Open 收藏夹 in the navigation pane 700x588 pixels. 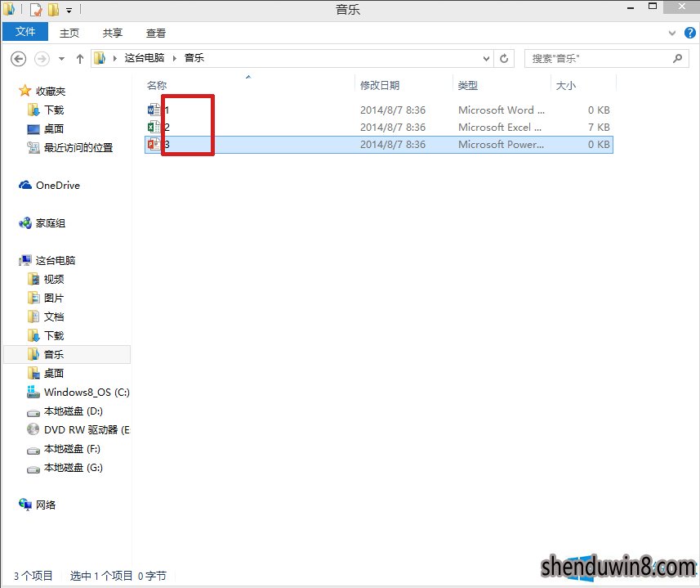pyautogui.click(x=42, y=91)
